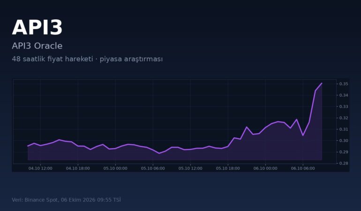Click the 05.10 12:00 time label
The width and height of the screenshot is (361, 211).
point(190,168)
